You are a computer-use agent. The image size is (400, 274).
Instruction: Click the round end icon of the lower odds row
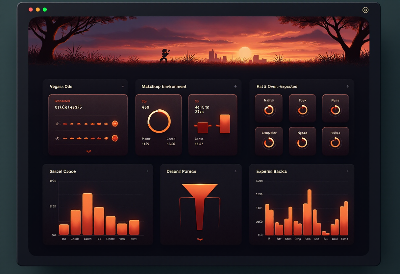click(115, 138)
